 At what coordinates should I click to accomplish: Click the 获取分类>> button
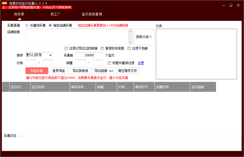pyautogui.click(x=144, y=37)
